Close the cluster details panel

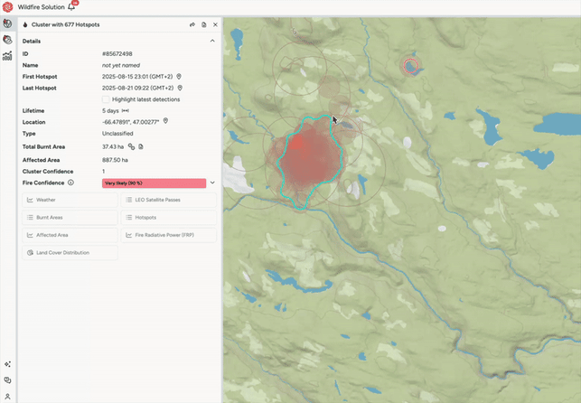point(215,24)
